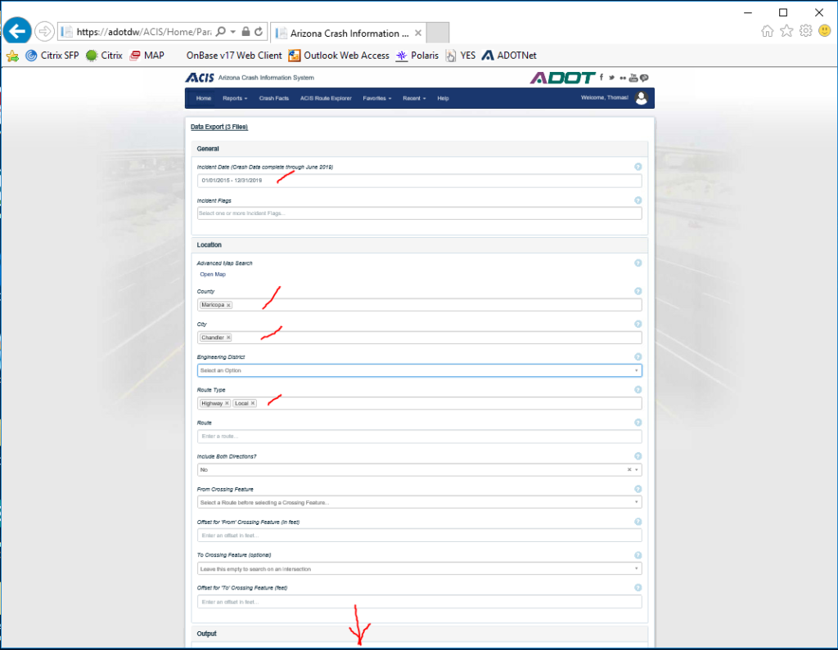The height and width of the screenshot is (650, 838).
Task: Click the back navigation arrow
Action: [16, 31]
